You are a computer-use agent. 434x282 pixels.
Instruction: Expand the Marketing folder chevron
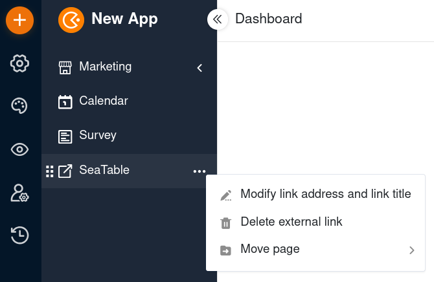pos(200,68)
